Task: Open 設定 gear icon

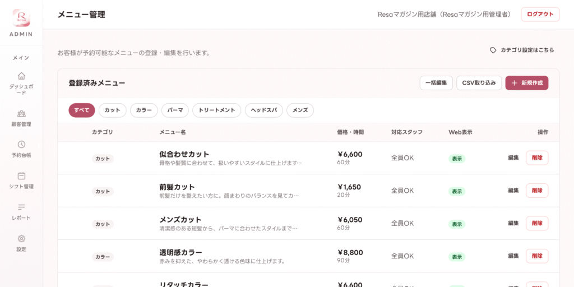Action: (21, 239)
